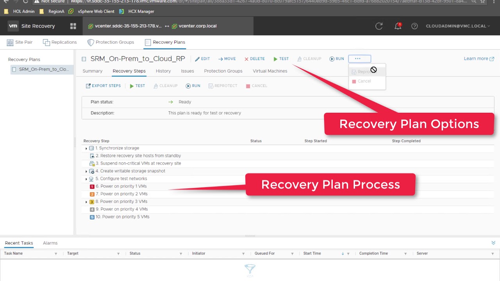Open the Recent Tasks tab
500x281 pixels.
point(19,243)
